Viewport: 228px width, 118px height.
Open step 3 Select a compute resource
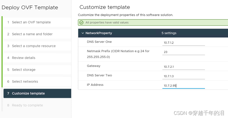coord(37,46)
